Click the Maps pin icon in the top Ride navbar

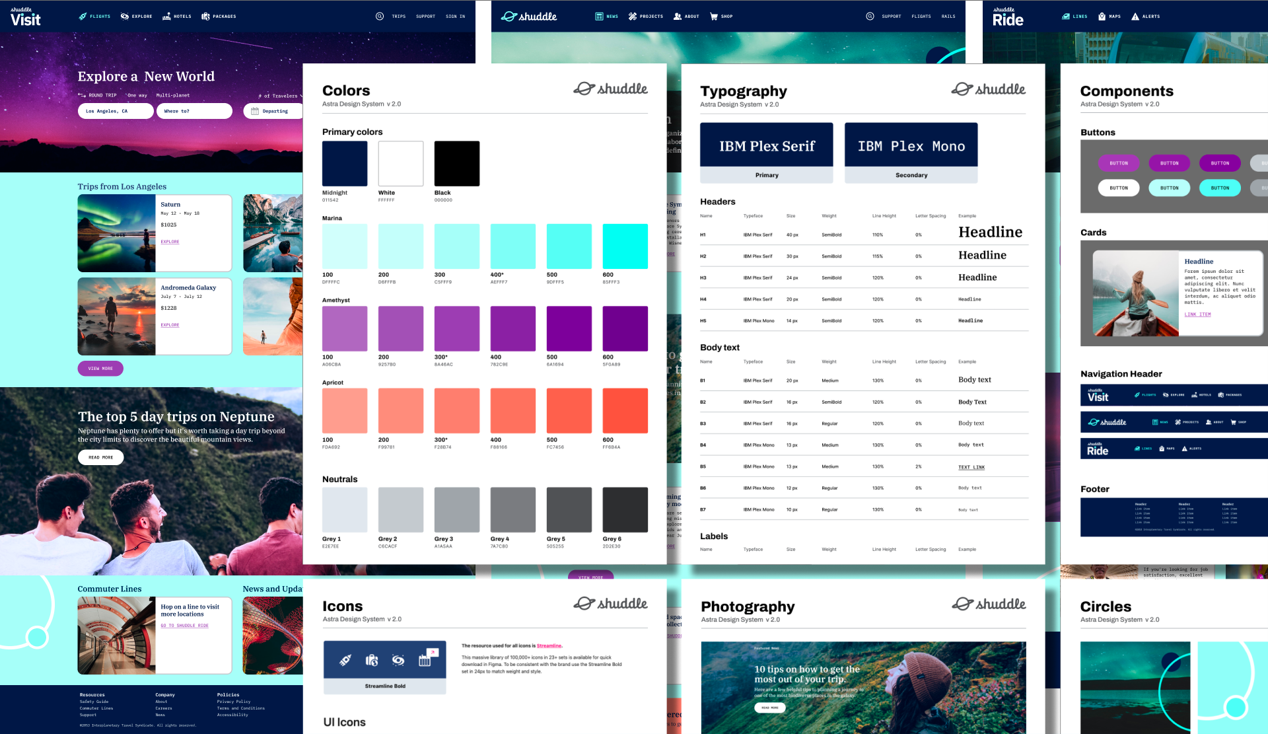click(x=1102, y=17)
